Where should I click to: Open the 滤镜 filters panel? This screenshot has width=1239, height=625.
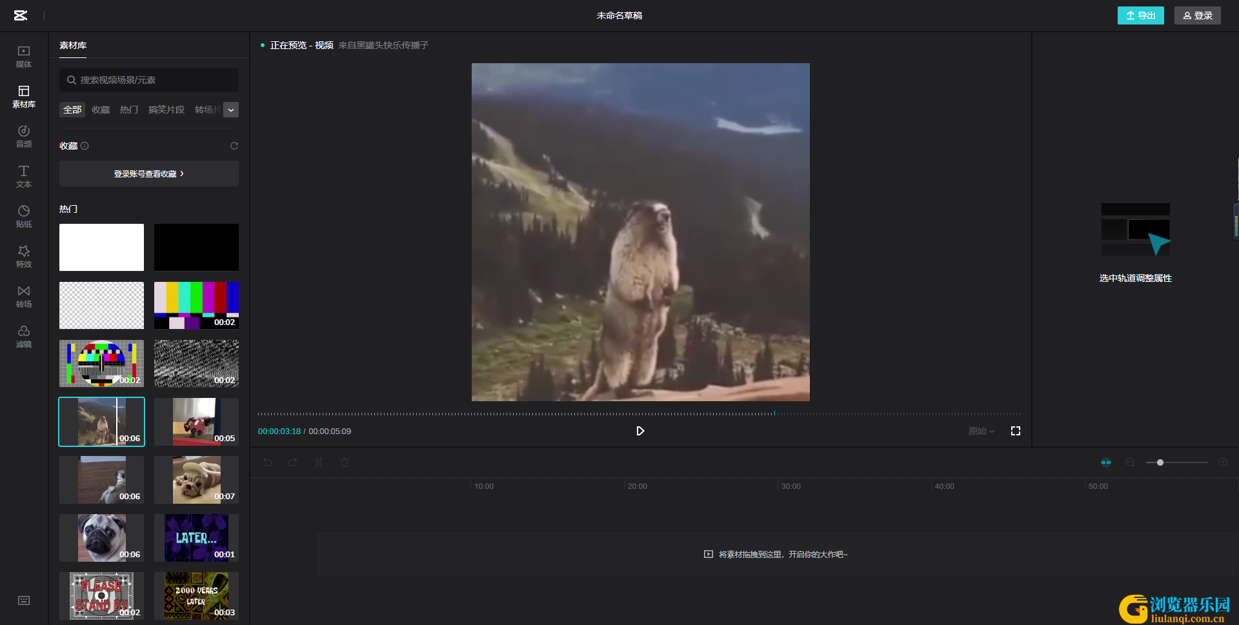[24, 337]
